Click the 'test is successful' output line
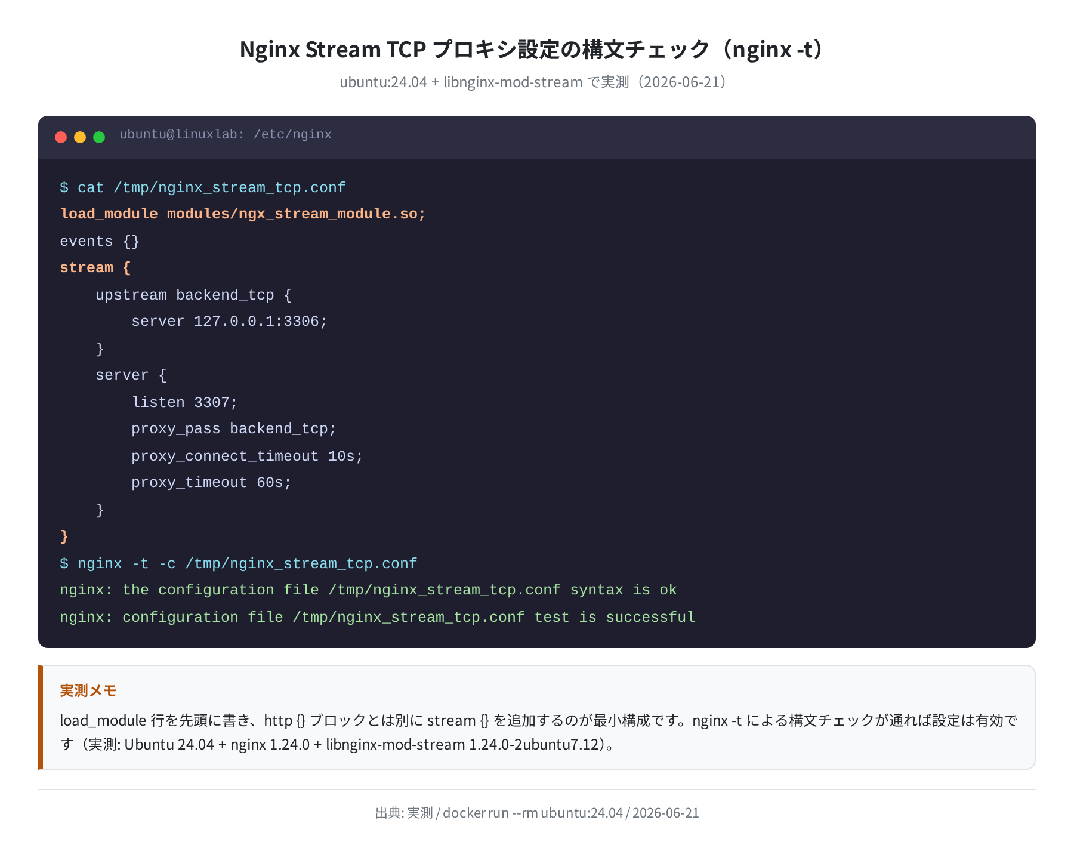The width and height of the screenshot is (1074, 845). coord(378,617)
